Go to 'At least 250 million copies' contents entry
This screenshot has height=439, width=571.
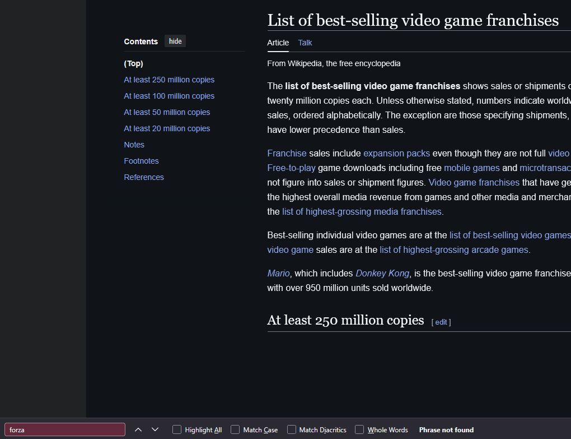tap(169, 80)
